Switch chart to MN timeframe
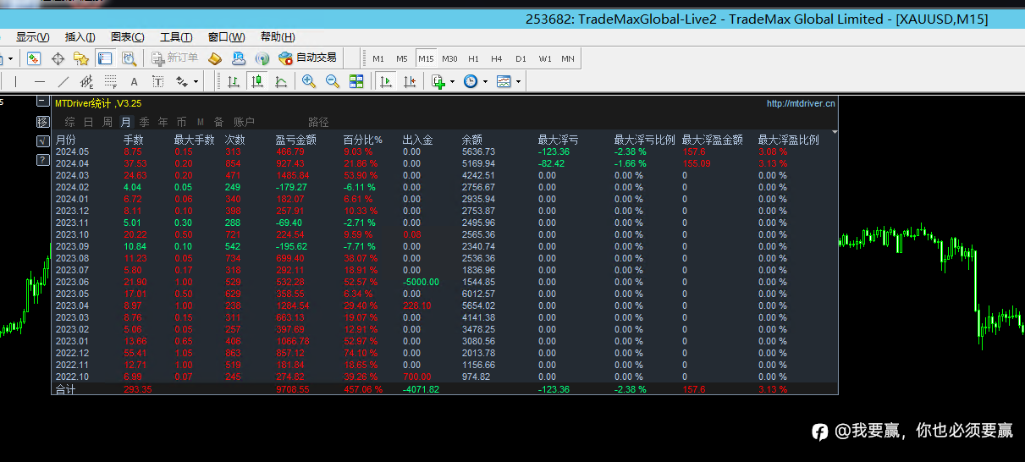This screenshot has height=462, width=1025. pos(568,58)
